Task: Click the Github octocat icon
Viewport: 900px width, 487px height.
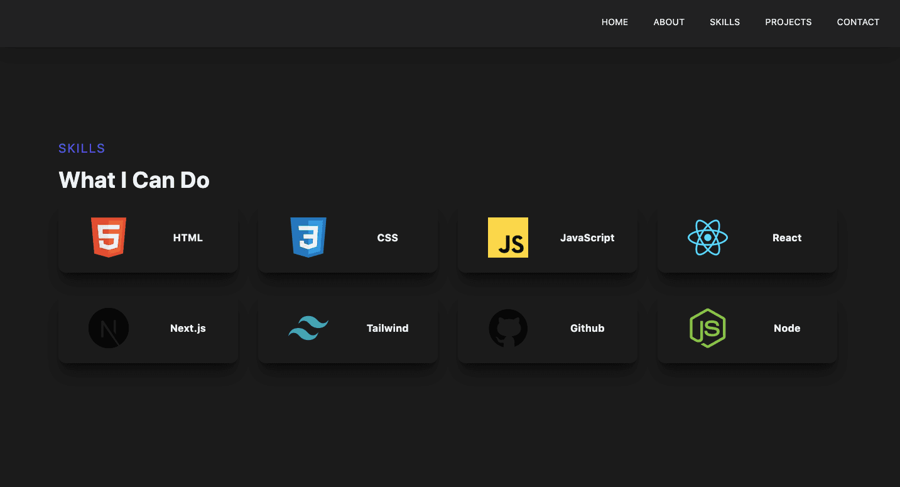Action: tap(508, 328)
